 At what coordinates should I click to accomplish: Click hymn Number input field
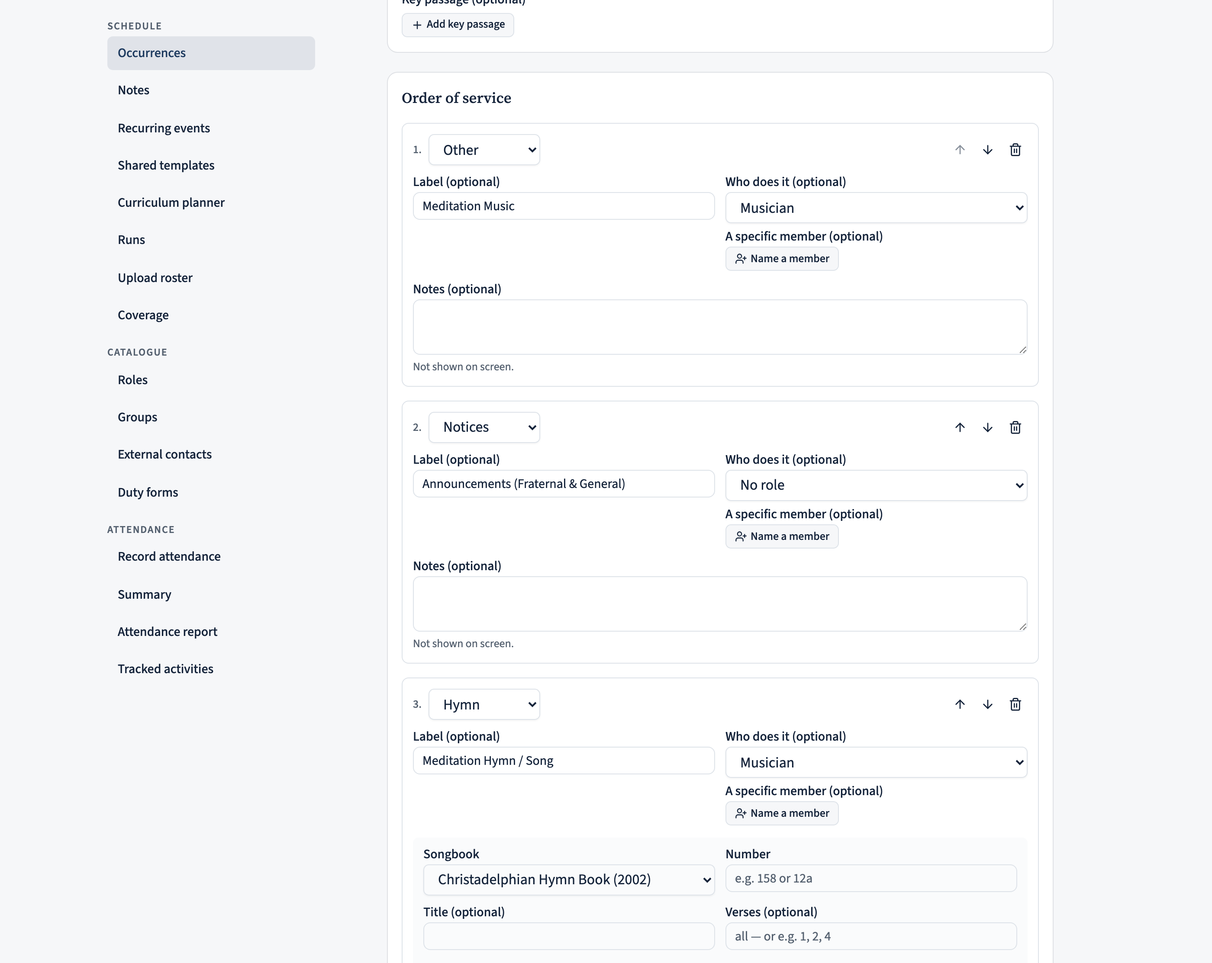871,879
